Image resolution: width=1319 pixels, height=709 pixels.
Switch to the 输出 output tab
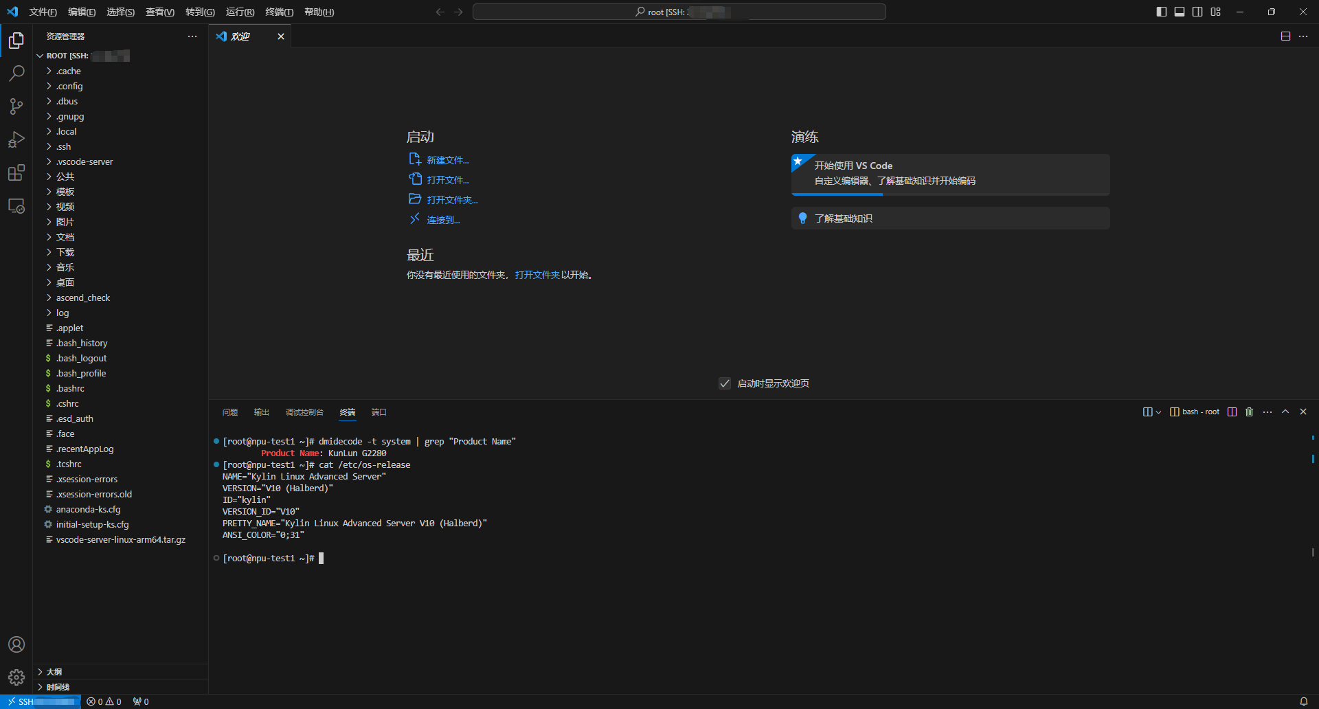262,412
